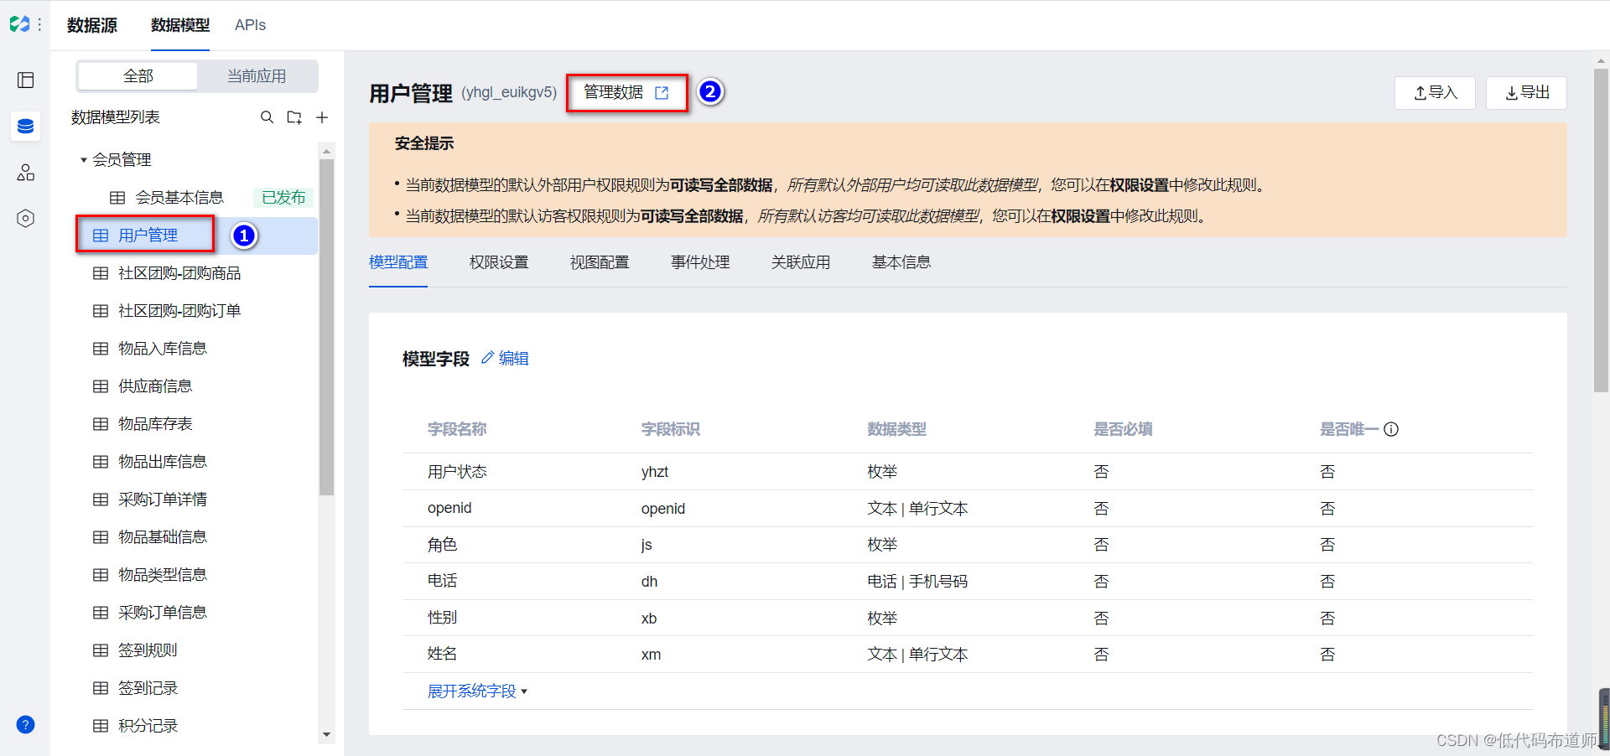Click the info icon beside 是否唯一
This screenshot has width=1610, height=756.
pos(1391,429)
